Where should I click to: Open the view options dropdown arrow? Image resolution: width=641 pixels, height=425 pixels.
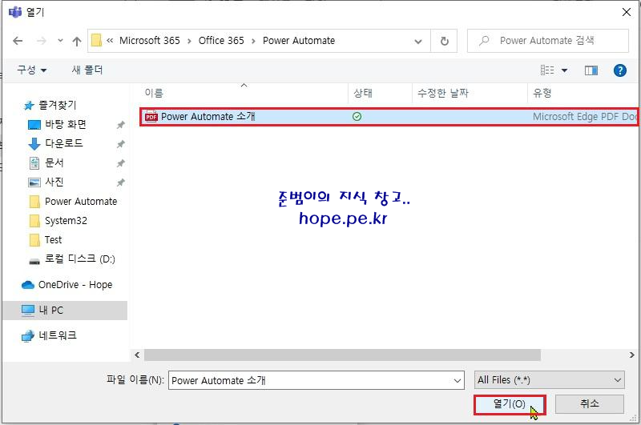point(565,70)
